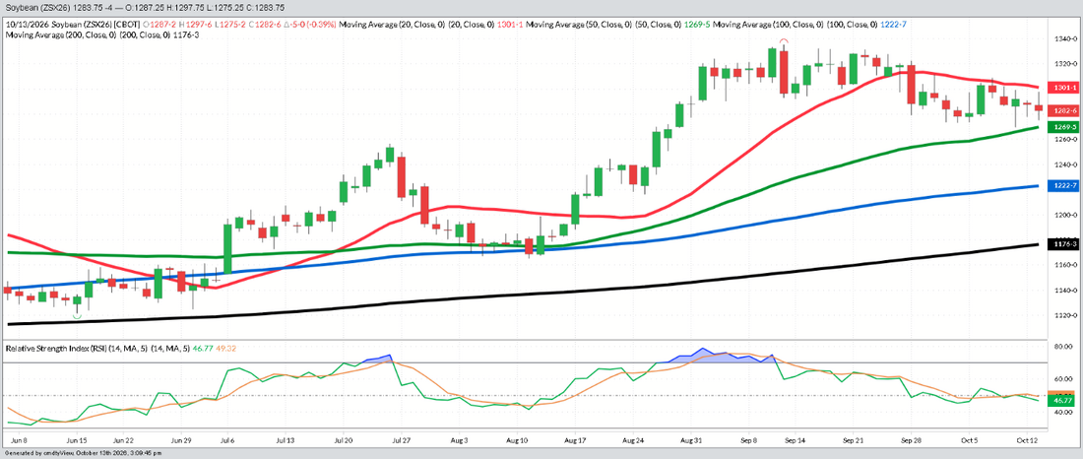Select the 'Sep 21' date label
This screenshot has width=1083, height=459.
[x=855, y=439]
